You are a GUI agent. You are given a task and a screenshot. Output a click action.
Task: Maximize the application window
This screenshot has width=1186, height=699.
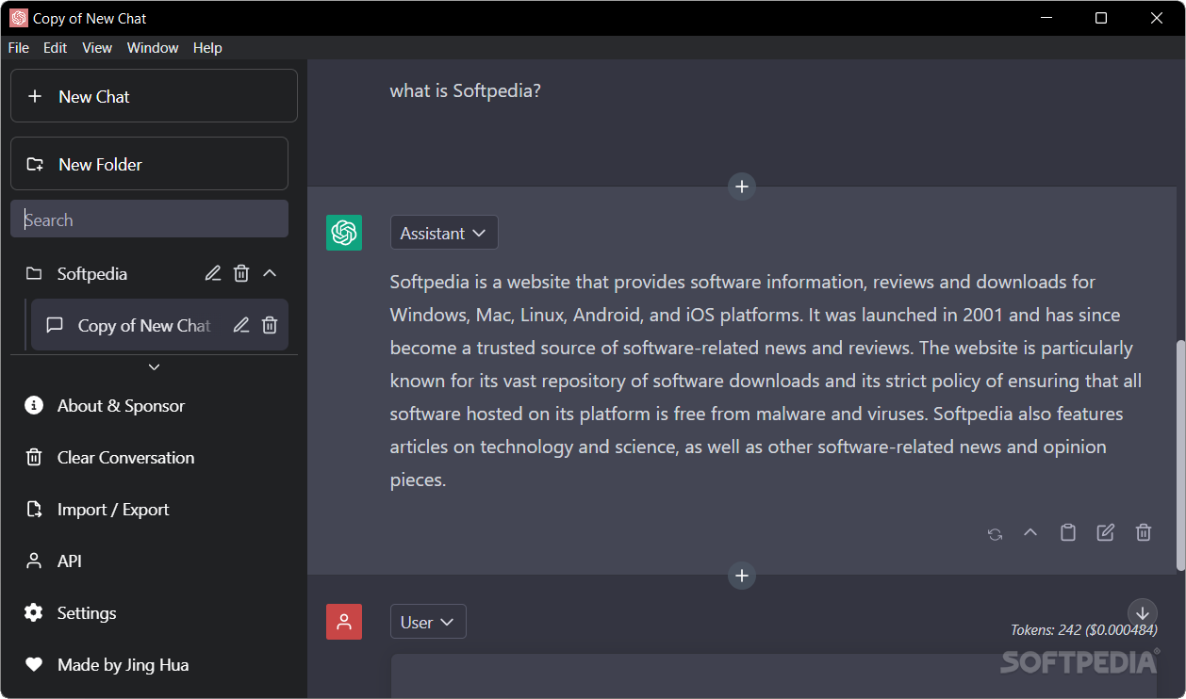pos(1101,18)
